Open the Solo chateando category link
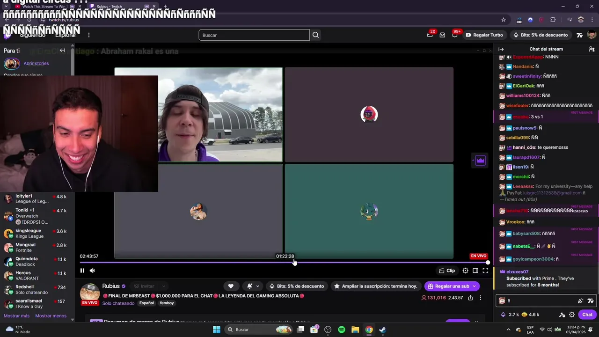 click(x=118, y=303)
